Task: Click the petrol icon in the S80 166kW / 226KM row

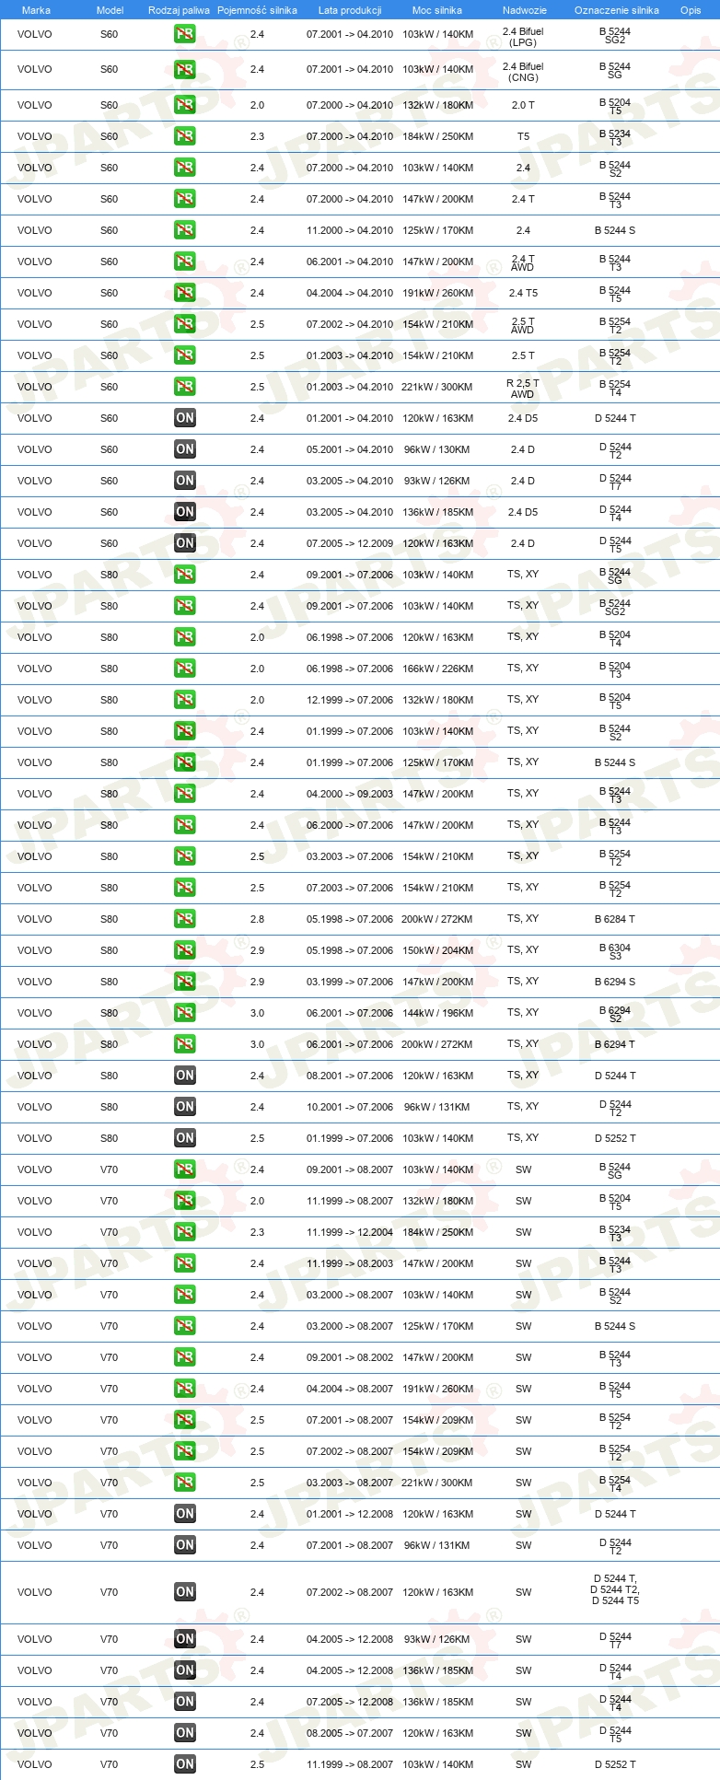Action: pyautogui.click(x=185, y=669)
